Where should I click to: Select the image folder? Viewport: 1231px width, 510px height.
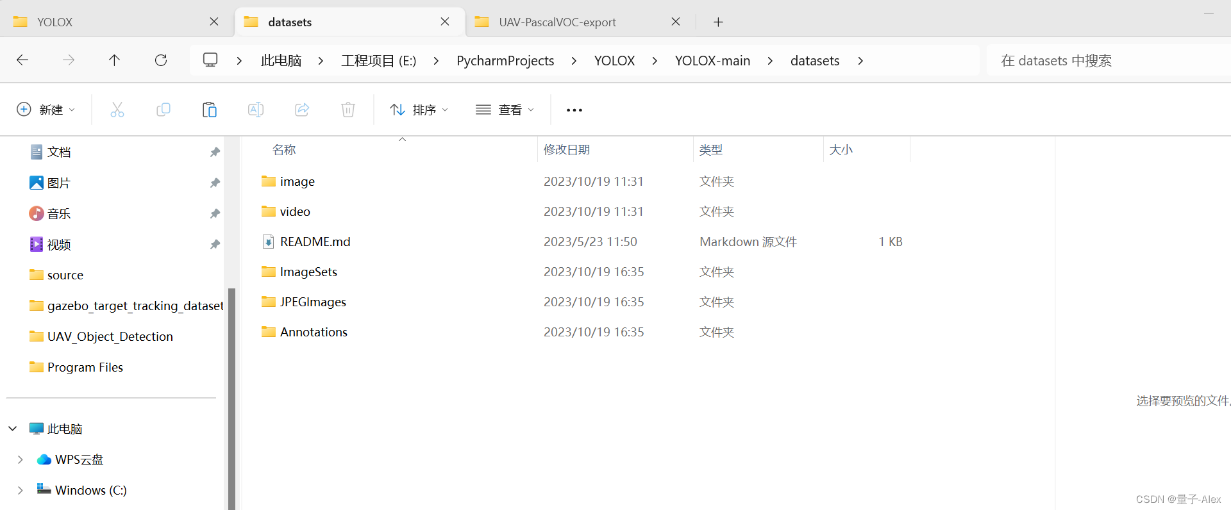coord(297,181)
